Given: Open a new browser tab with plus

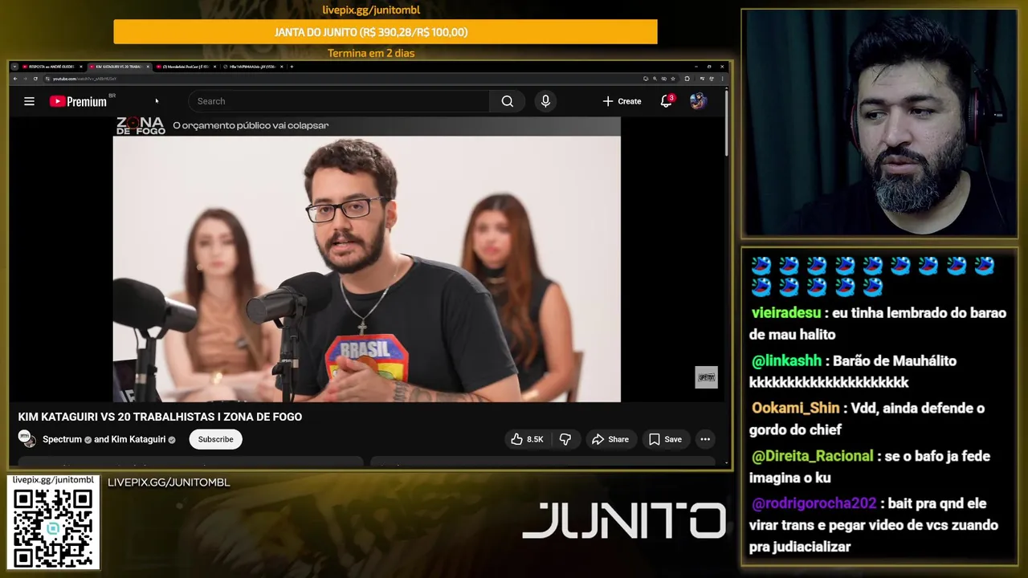Looking at the screenshot, I should coord(292,67).
